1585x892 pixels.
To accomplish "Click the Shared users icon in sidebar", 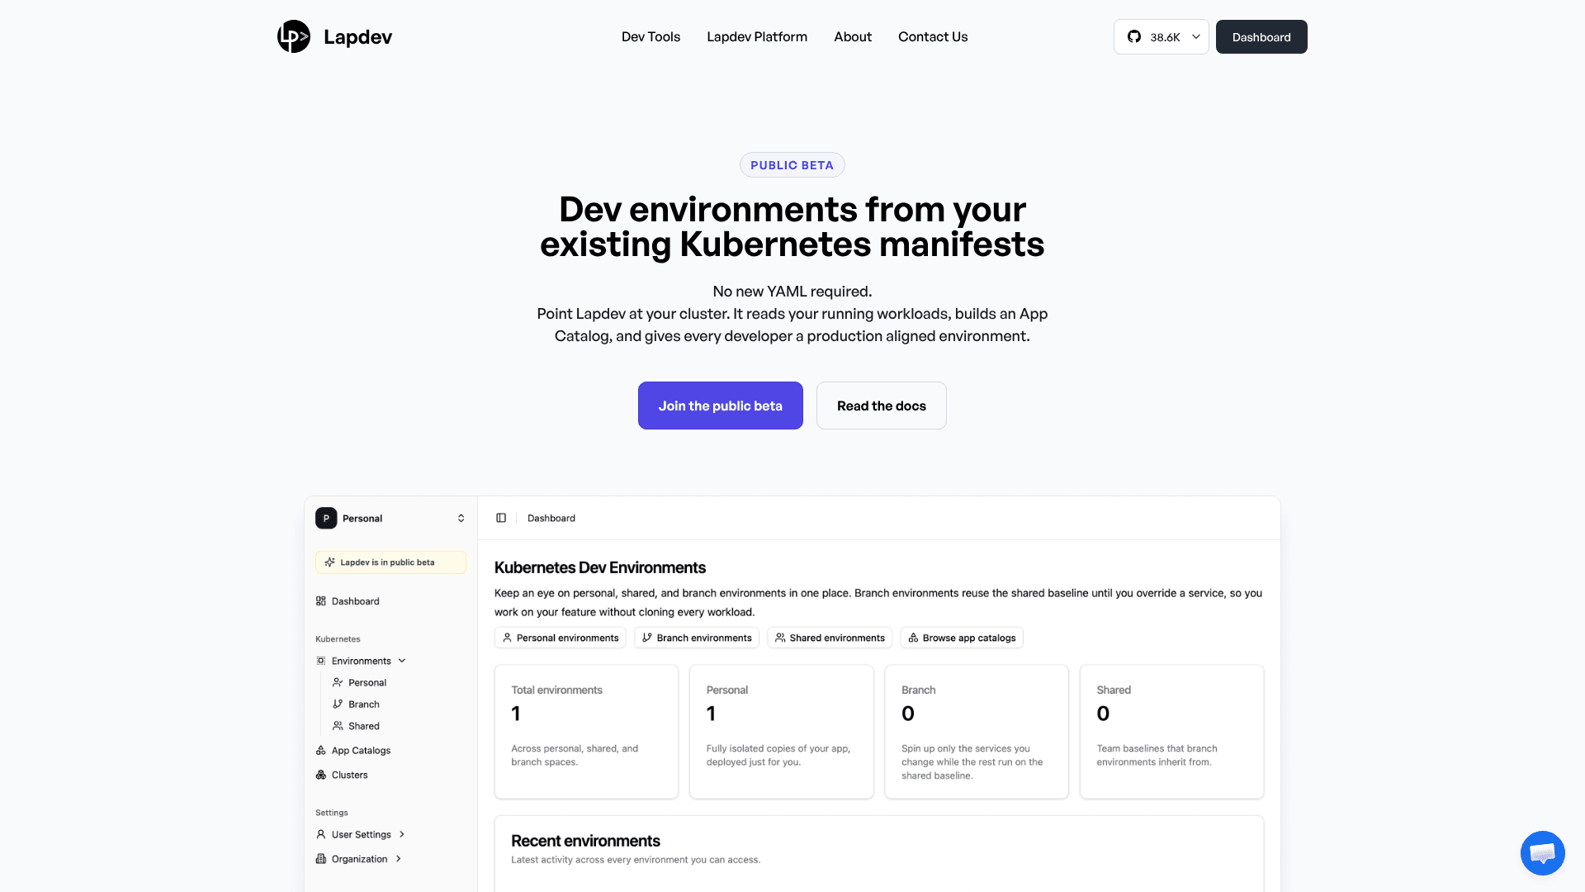I will point(338,726).
